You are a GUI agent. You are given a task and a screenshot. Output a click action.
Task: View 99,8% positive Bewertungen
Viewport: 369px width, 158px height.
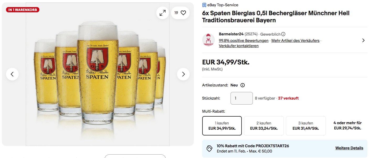(x=244, y=41)
